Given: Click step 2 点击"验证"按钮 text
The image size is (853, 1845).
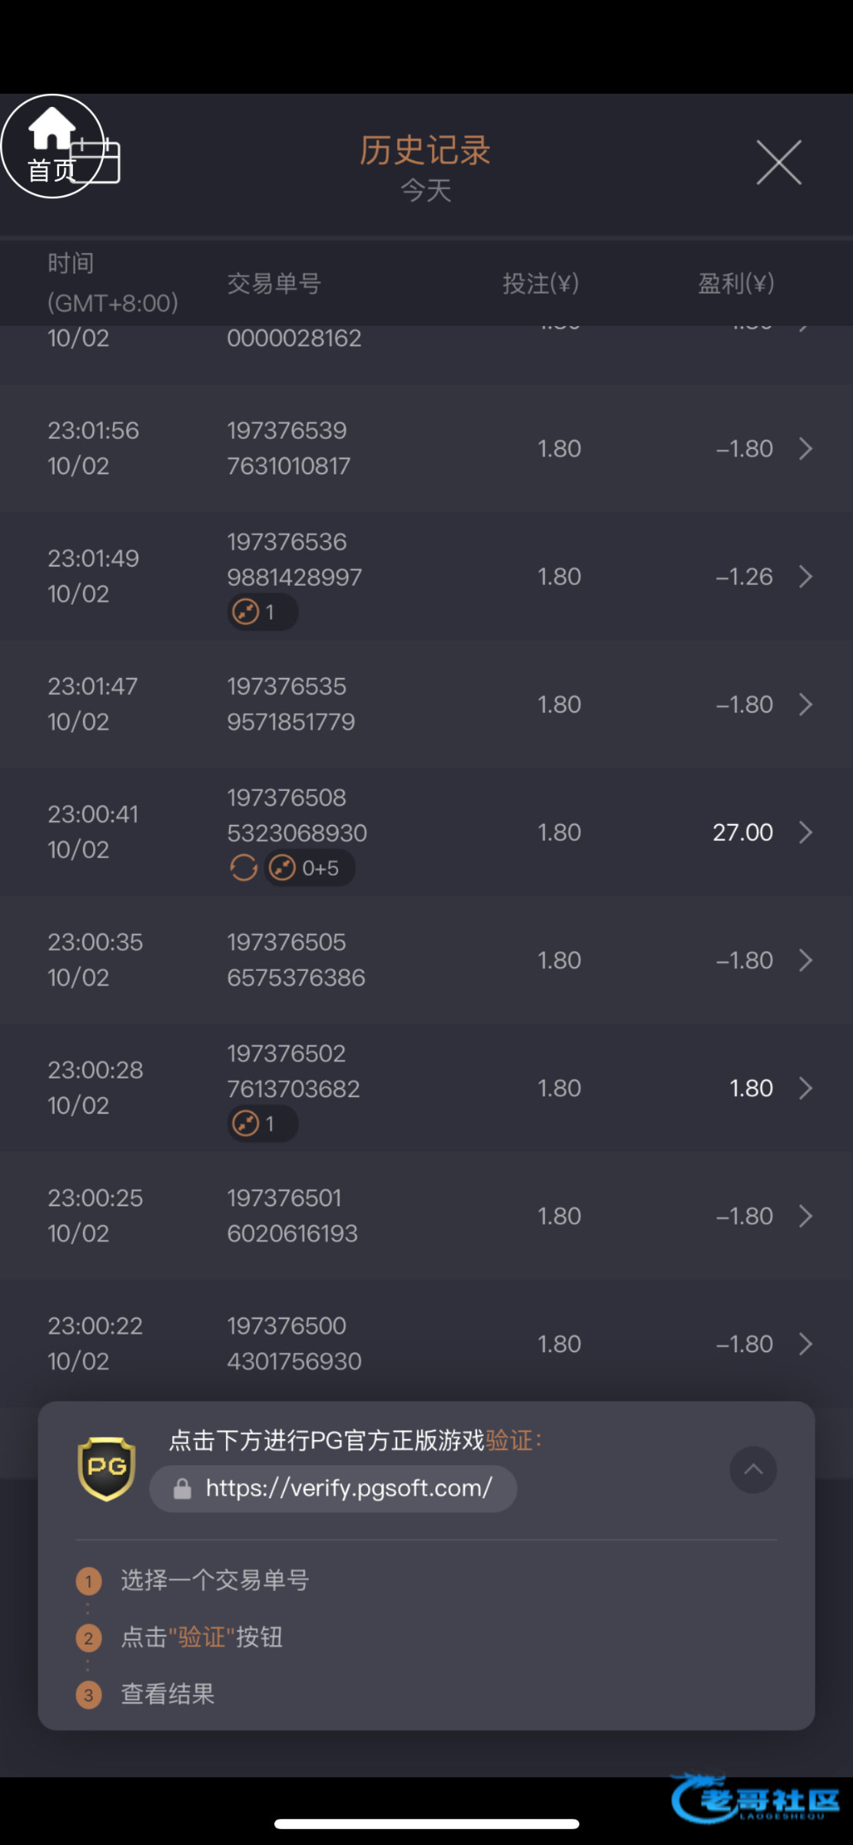Looking at the screenshot, I should tap(201, 1637).
